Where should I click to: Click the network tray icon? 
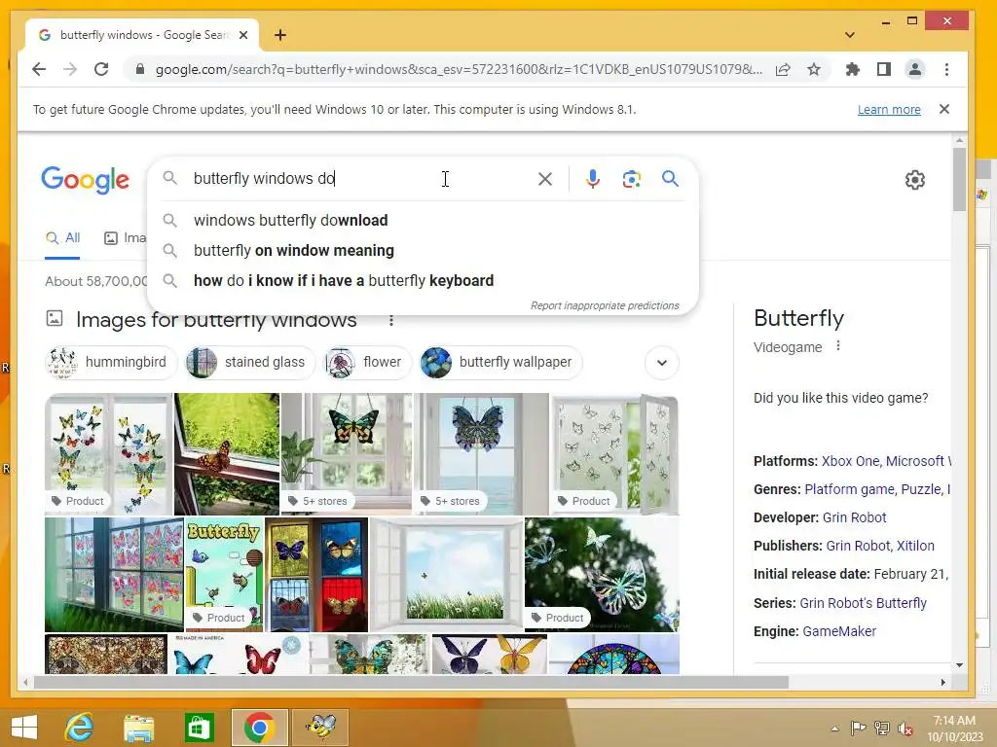click(881, 729)
